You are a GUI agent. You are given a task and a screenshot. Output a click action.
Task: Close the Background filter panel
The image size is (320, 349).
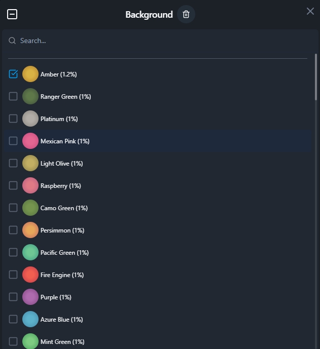point(310,11)
